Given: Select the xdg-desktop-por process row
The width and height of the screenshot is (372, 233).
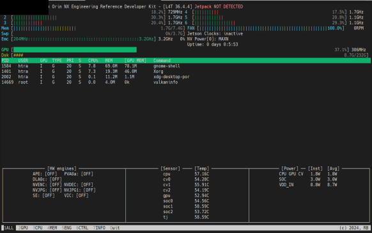Looking at the screenshot, I should (x=186, y=77).
